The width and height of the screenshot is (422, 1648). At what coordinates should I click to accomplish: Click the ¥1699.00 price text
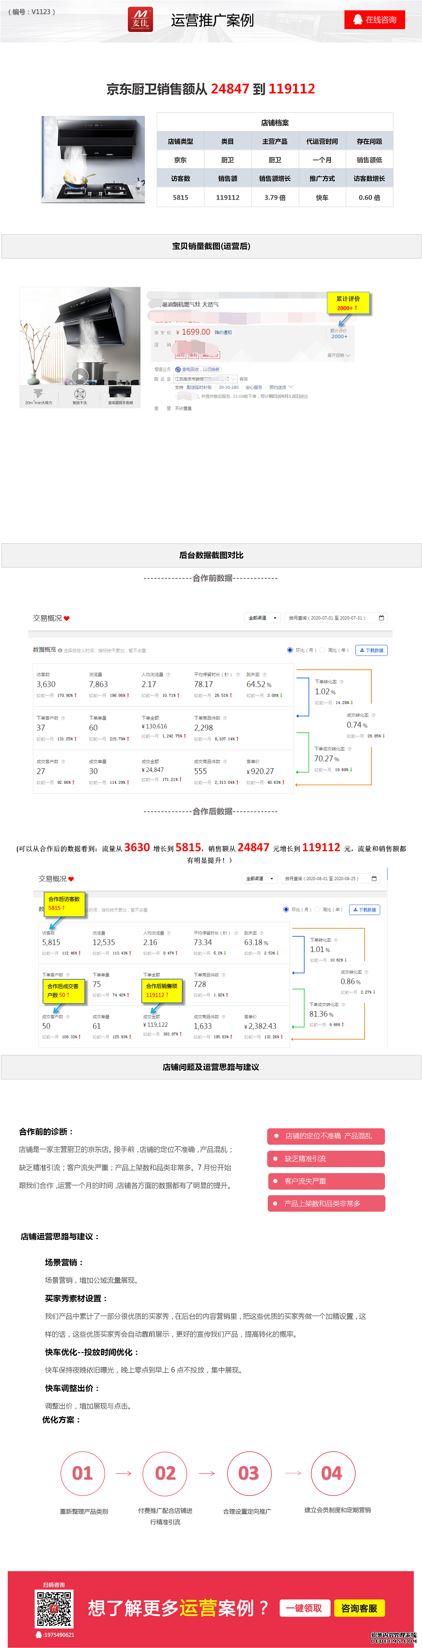click(193, 332)
